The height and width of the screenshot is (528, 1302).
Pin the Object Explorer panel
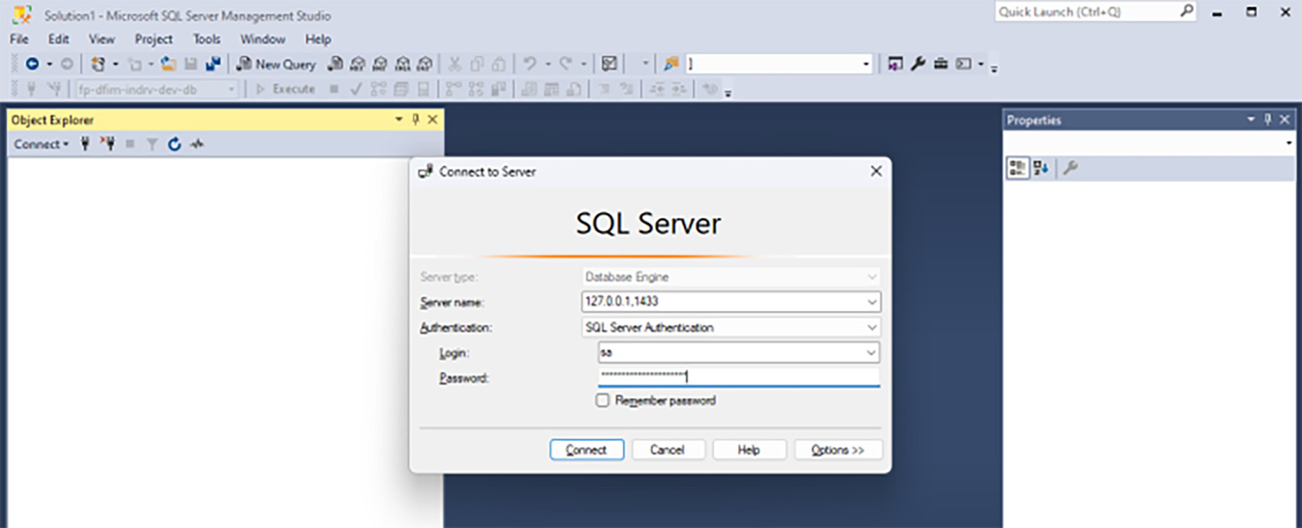pos(415,120)
